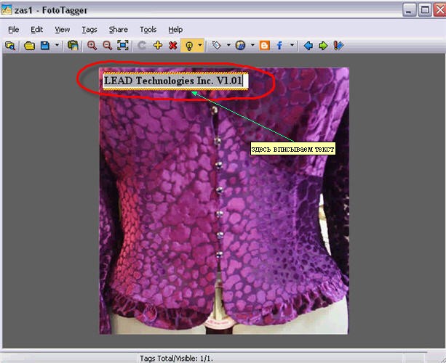
Task: Click the Facebook share icon
Action: point(279,46)
